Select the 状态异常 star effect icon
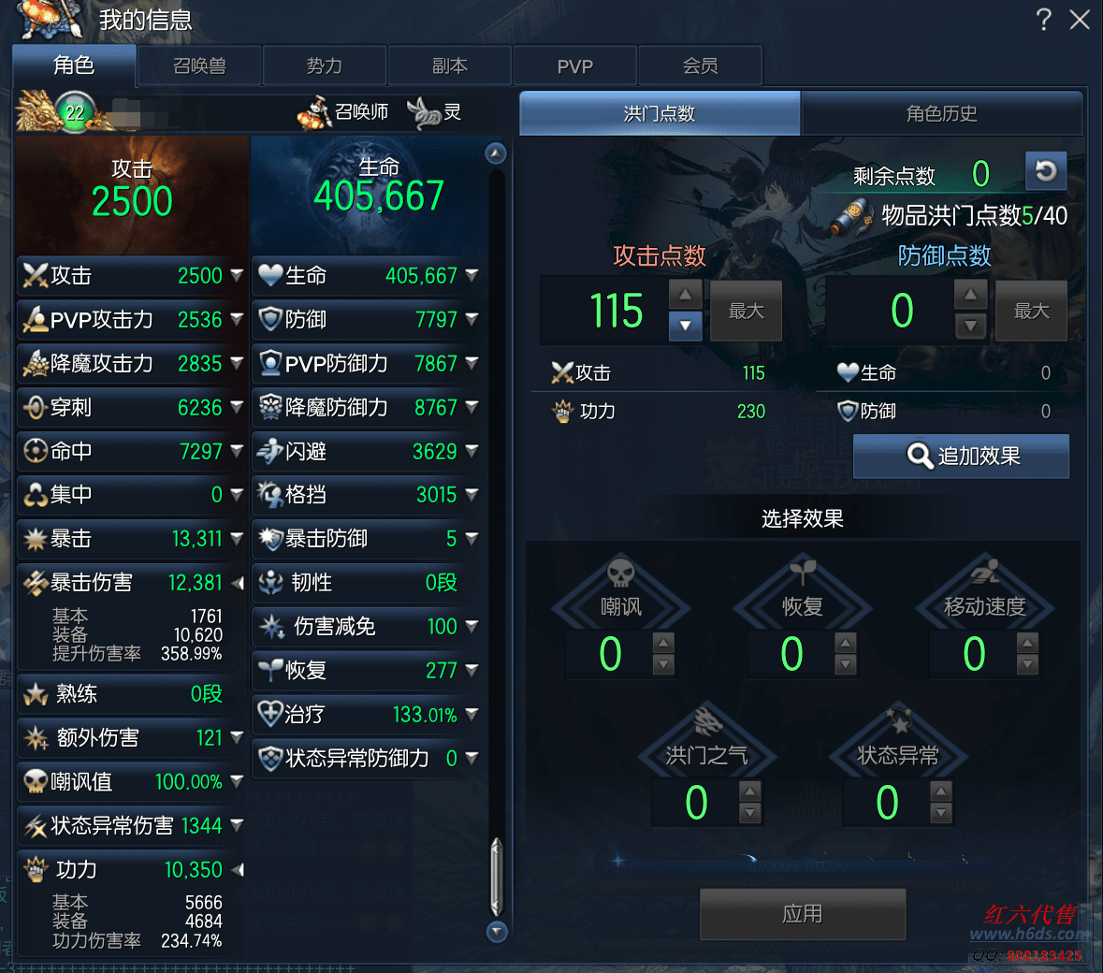The width and height of the screenshot is (1103, 973). pyautogui.click(x=898, y=721)
